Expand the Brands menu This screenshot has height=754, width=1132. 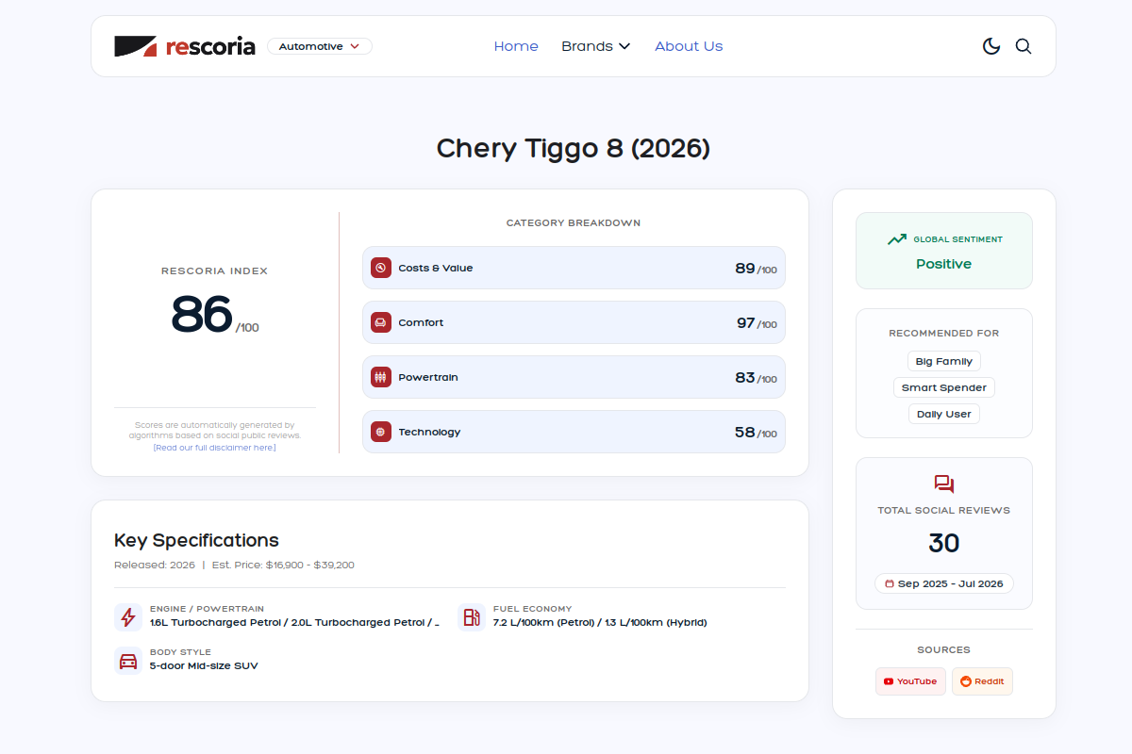coord(595,46)
